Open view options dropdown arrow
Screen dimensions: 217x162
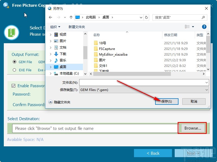click(193, 27)
